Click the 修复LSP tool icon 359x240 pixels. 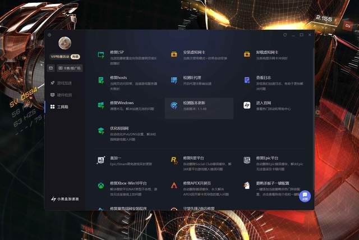[x=102, y=55]
